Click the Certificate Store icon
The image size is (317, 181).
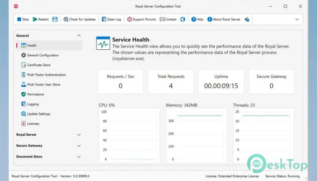[24, 65]
